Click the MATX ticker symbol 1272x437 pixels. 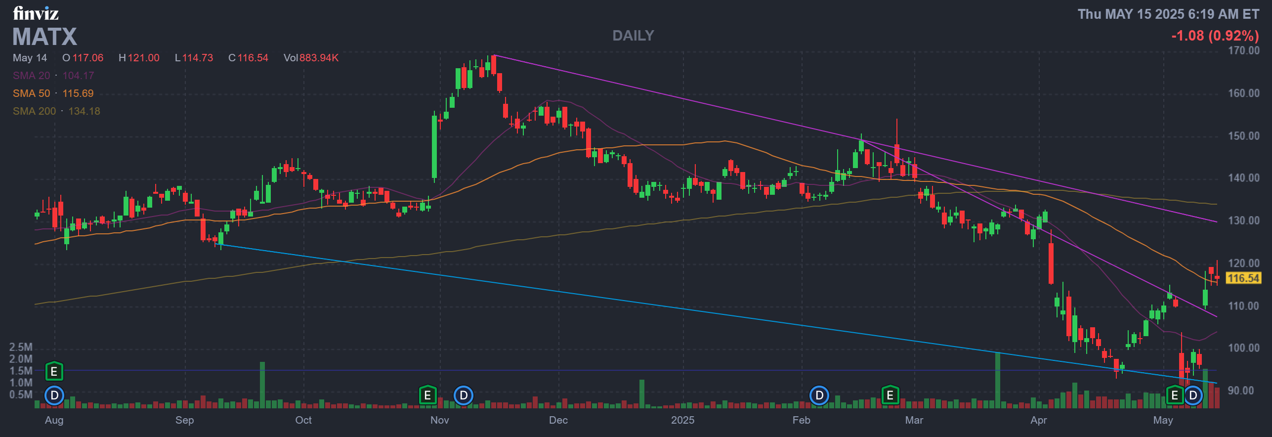pos(44,37)
